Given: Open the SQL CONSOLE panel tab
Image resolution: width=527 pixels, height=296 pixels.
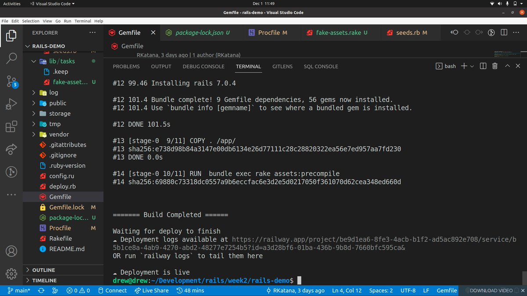Looking at the screenshot, I should point(321,67).
